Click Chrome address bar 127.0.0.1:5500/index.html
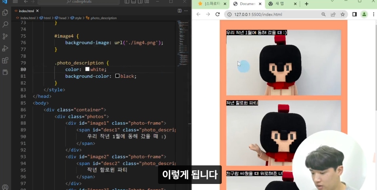 [258, 15]
